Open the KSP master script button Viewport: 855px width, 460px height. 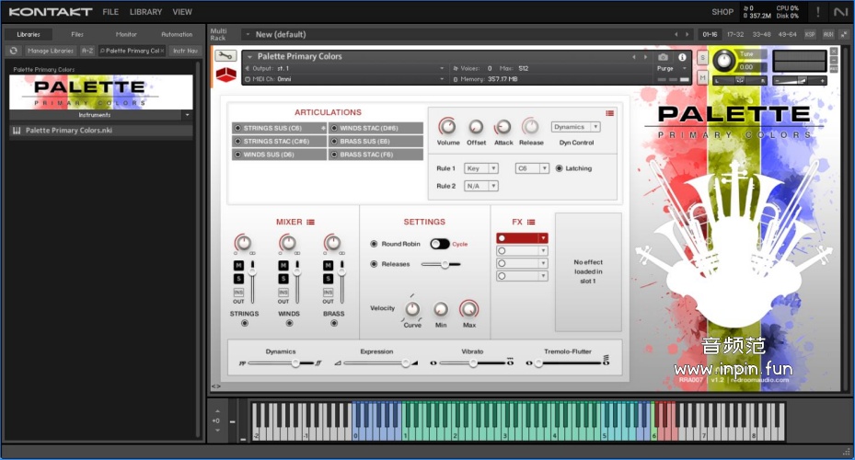(x=810, y=34)
